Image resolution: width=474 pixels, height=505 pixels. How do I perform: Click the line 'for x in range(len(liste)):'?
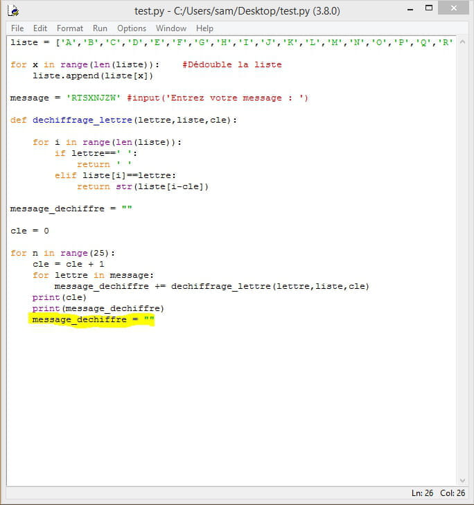click(x=85, y=64)
